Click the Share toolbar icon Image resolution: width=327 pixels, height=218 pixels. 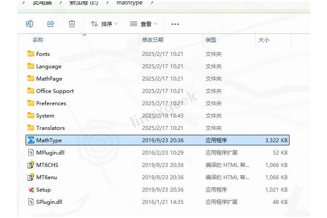51,24
